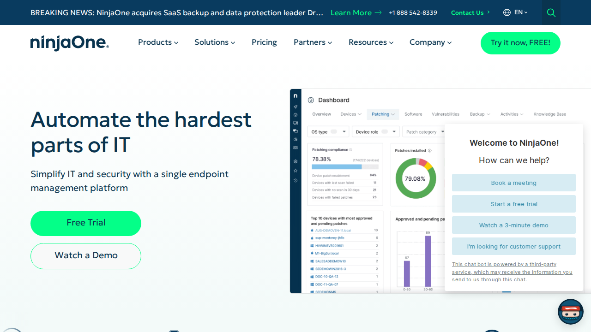591x332 pixels.
Task: Click the purple 0-30 bar in chart
Action: pos(407,274)
